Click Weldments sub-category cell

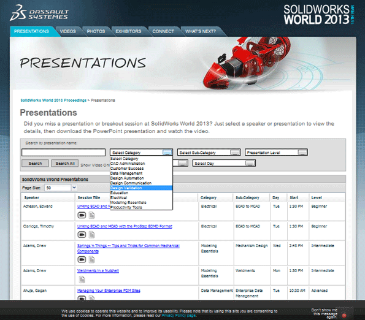click(245, 270)
